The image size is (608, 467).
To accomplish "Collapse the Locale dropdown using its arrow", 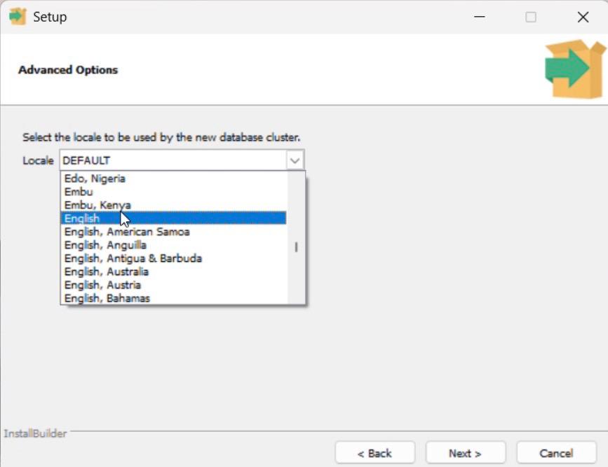I will [x=295, y=160].
